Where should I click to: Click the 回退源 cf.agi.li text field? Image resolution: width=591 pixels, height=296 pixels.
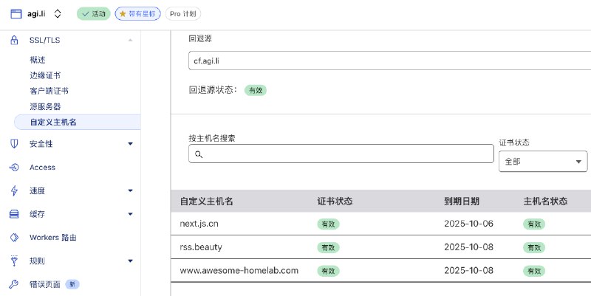point(384,61)
